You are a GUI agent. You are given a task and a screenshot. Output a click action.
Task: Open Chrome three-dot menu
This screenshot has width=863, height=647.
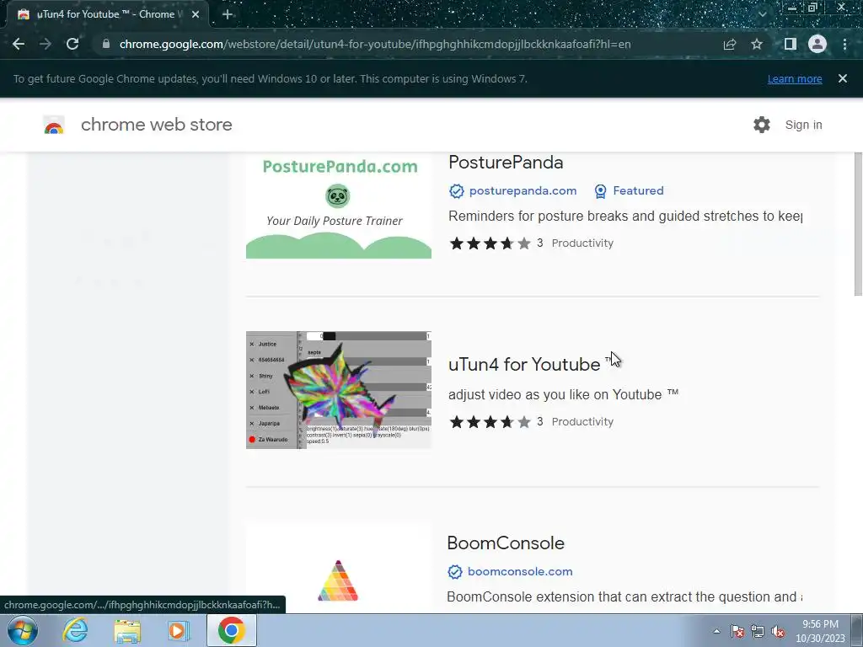click(x=844, y=44)
